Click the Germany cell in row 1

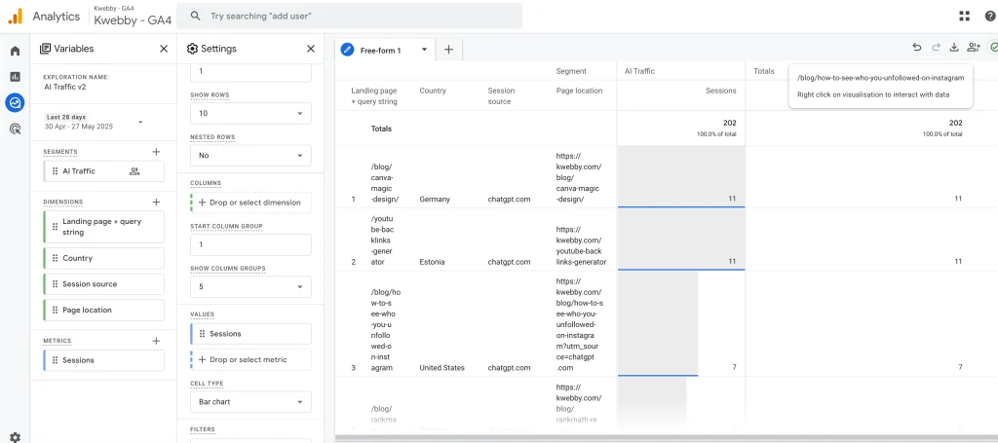[435, 199]
